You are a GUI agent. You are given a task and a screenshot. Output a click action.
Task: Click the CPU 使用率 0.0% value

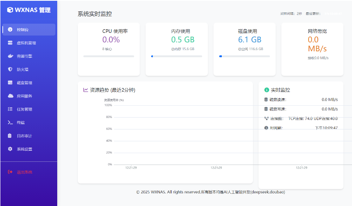(x=111, y=39)
